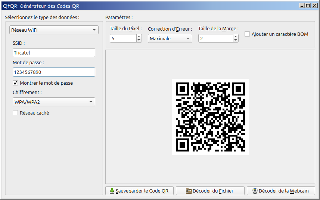The width and height of the screenshot is (320, 200).
Task: Click the 'Taille du Pixel :' label
Action: click(126, 28)
